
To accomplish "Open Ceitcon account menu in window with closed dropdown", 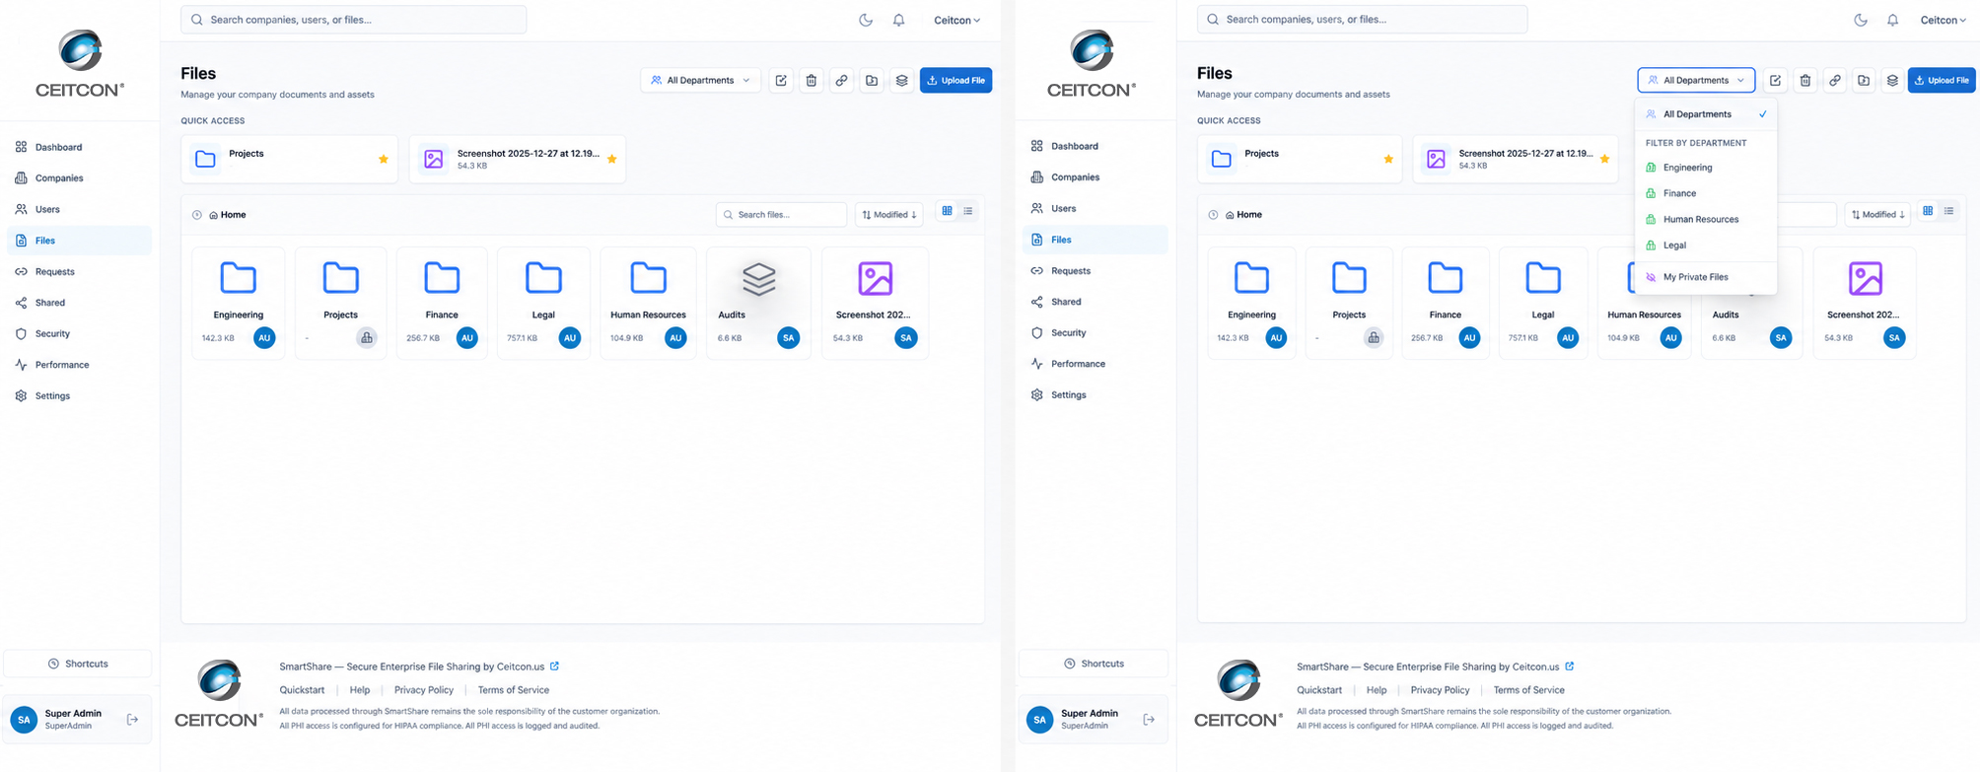I will tap(956, 20).
